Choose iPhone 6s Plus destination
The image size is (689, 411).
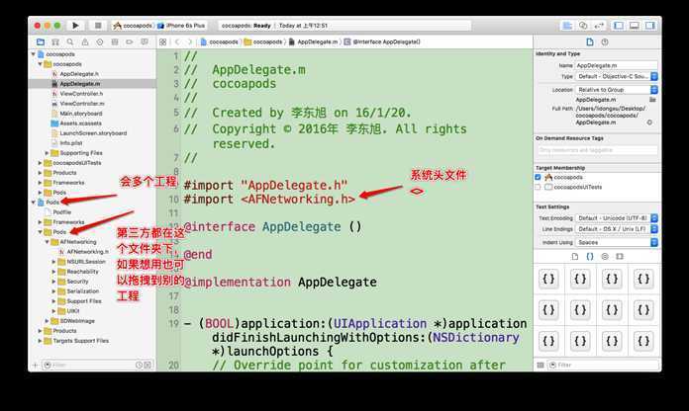pos(181,26)
